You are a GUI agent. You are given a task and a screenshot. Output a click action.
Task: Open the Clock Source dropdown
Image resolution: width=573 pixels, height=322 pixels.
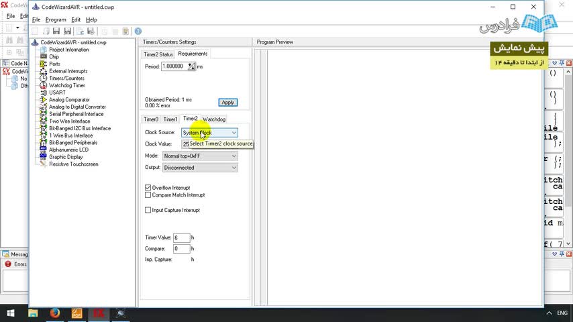point(209,133)
